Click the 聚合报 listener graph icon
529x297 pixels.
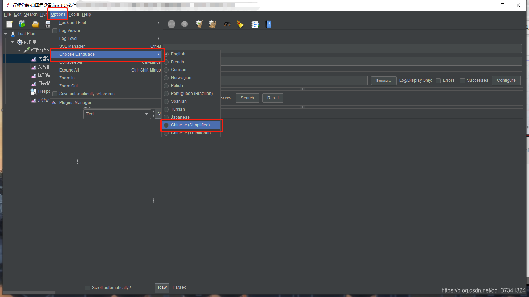click(33, 67)
